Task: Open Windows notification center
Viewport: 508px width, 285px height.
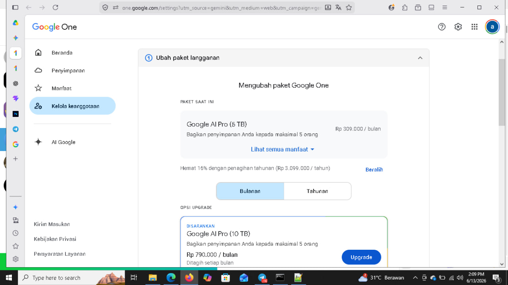Action: 496,278
